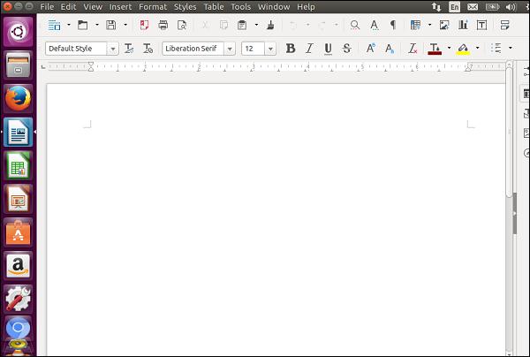Open the Format menu
This screenshot has width=530, height=357.
tap(152, 6)
